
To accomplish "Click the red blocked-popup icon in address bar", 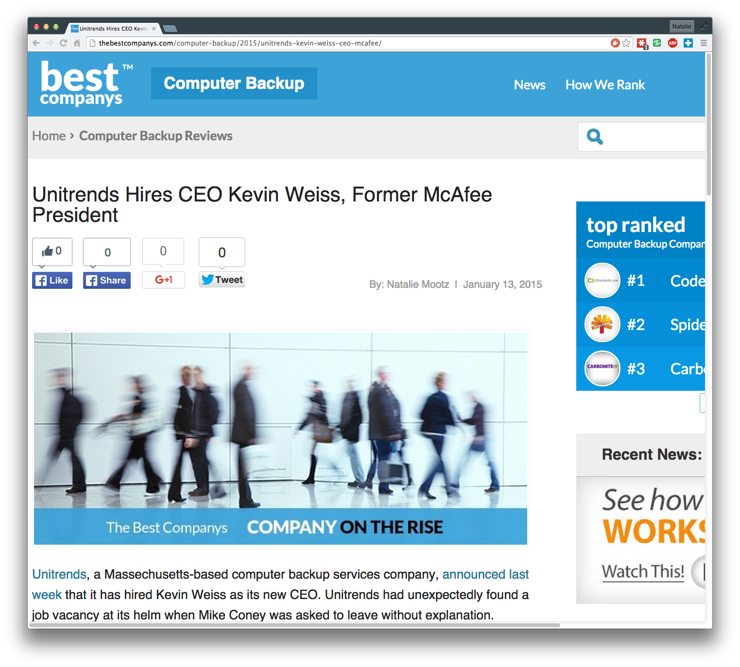I will tap(615, 43).
